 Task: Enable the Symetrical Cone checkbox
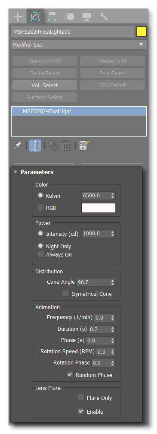click(x=66, y=293)
